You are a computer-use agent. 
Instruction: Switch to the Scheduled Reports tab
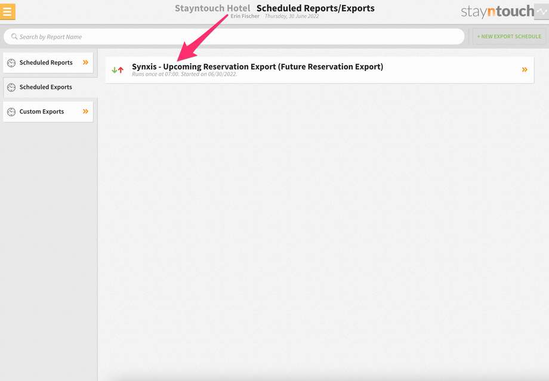pyautogui.click(x=48, y=63)
